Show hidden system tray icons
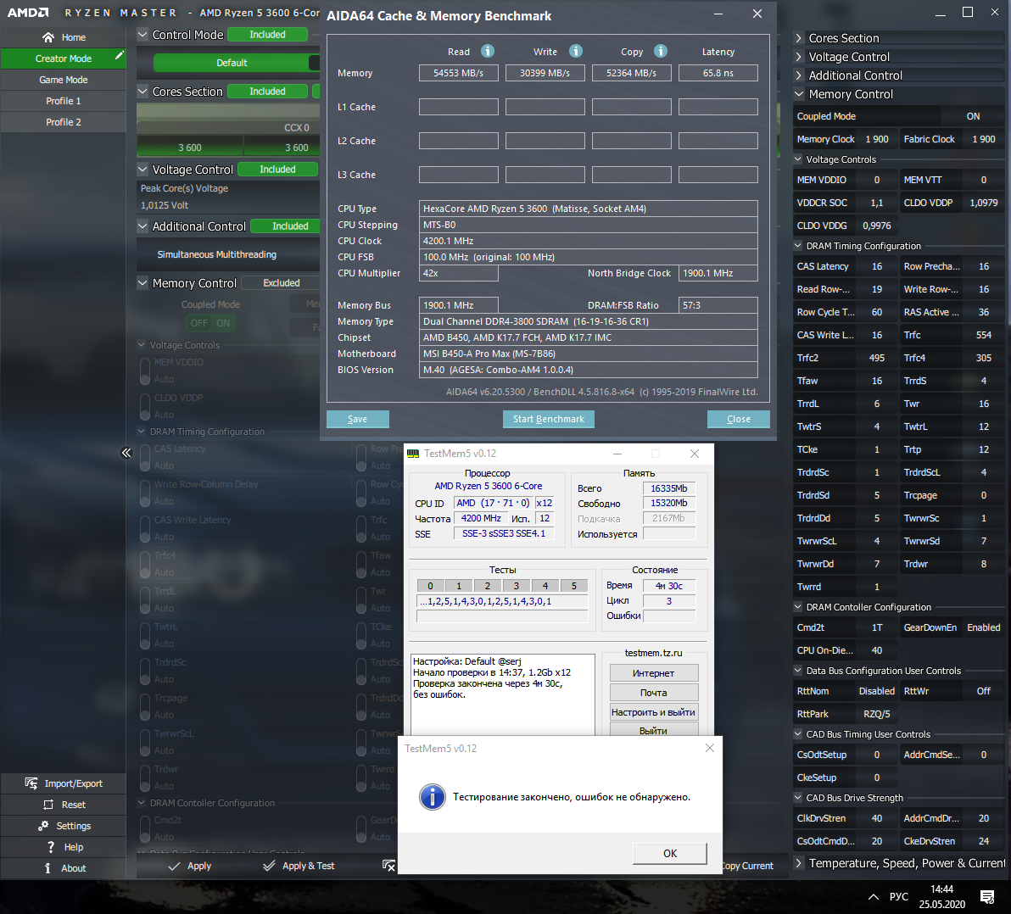This screenshot has width=1011, height=914. (873, 896)
